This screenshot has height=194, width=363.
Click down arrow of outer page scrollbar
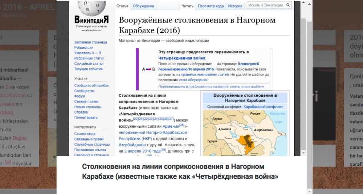(310, 191)
